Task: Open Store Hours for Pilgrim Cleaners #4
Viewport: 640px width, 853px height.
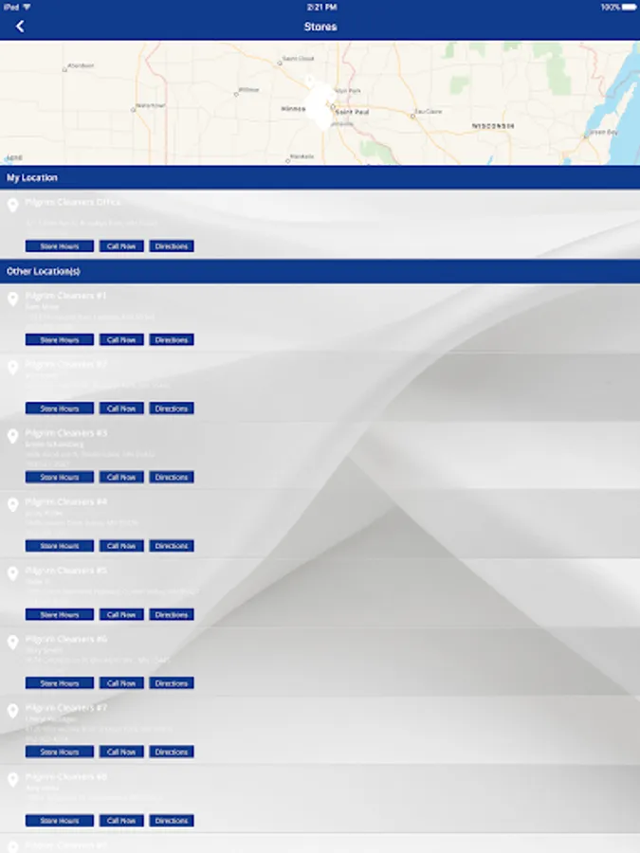Action: click(x=60, y=546)
